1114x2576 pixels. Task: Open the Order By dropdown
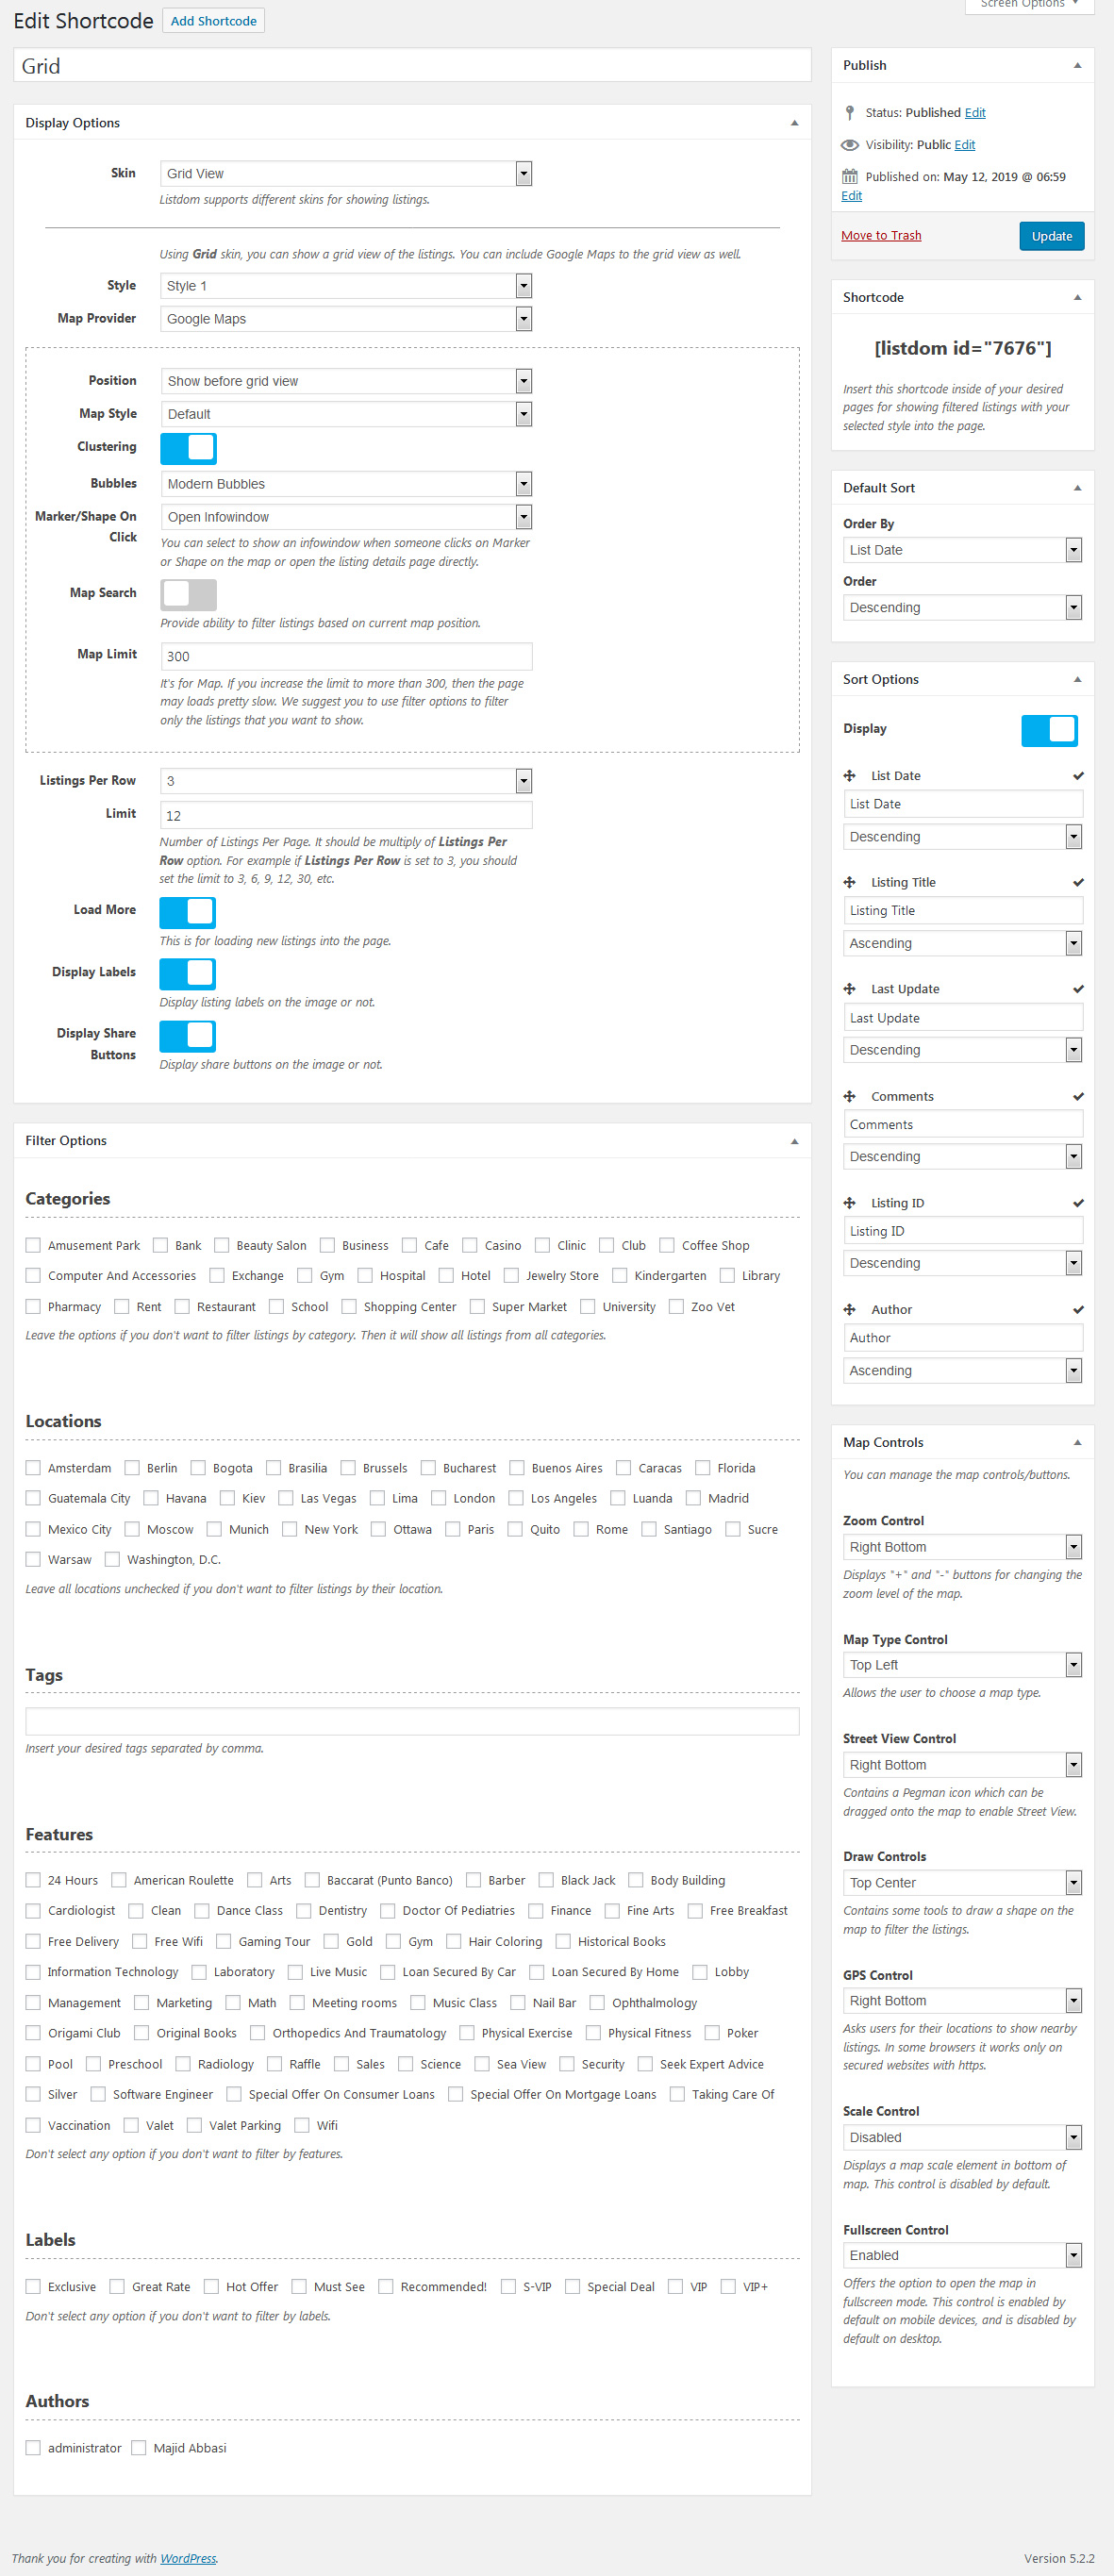pos(962,550)
